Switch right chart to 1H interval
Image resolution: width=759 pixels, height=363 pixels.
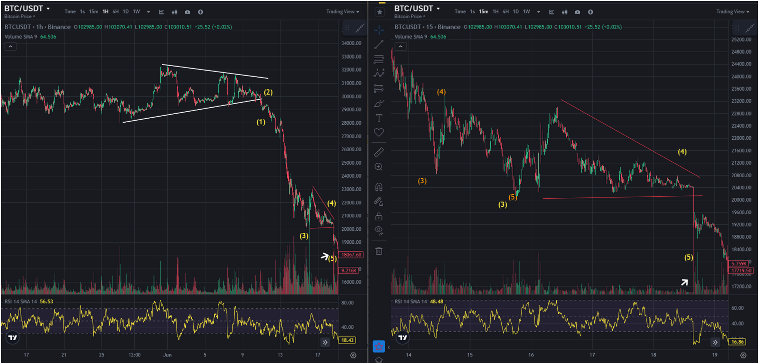coord(496,12)
